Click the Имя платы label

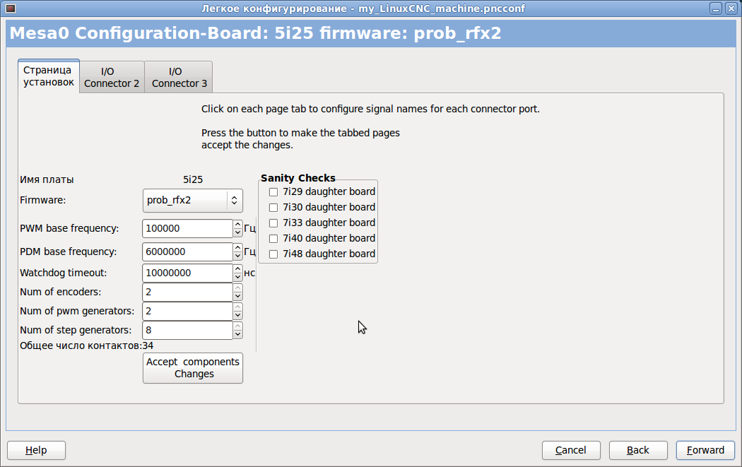pyautogui.click(x=47, y=179)
